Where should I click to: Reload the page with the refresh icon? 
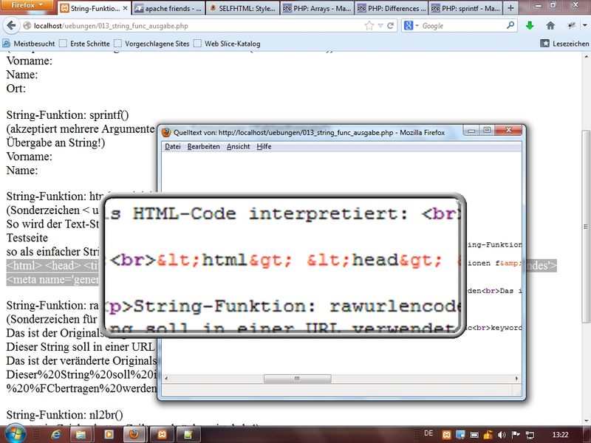(x=391, y=26)
